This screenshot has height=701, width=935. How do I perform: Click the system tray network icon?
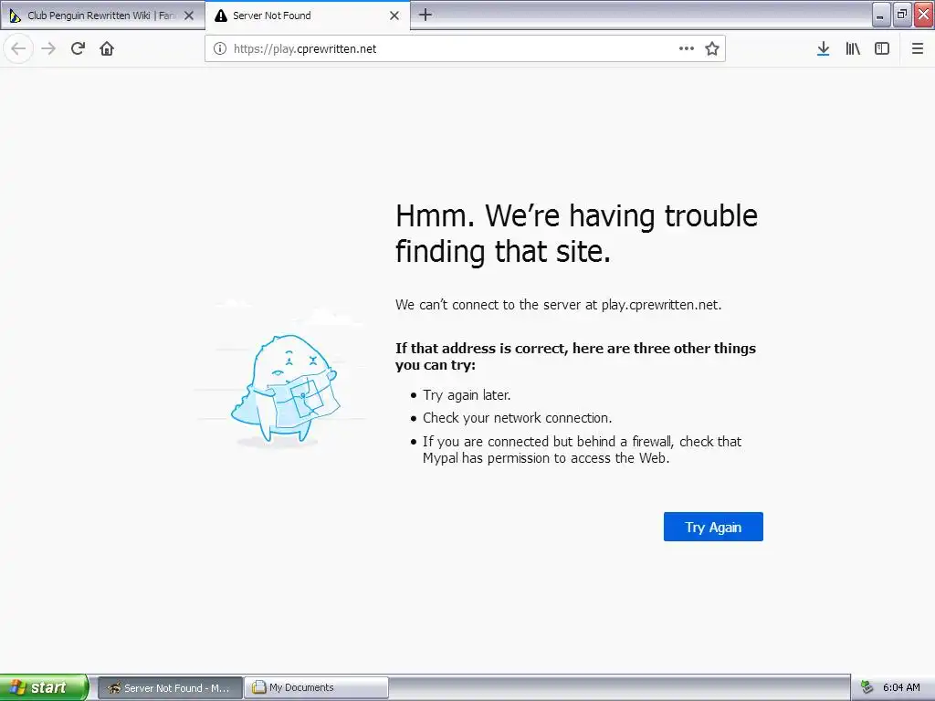(867, 688)
